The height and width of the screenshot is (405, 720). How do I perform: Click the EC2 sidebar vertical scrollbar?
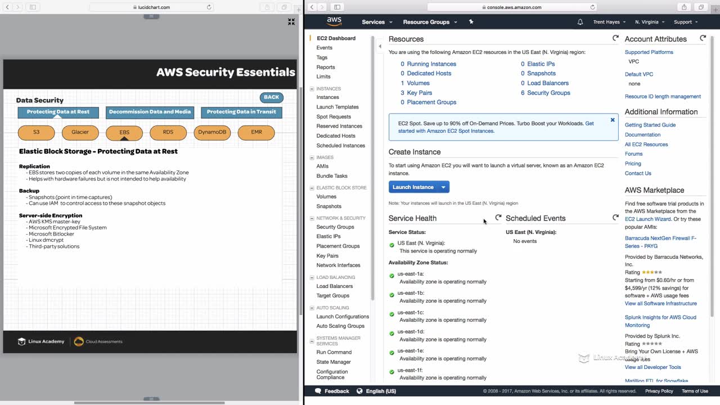(x=371, y=169)
